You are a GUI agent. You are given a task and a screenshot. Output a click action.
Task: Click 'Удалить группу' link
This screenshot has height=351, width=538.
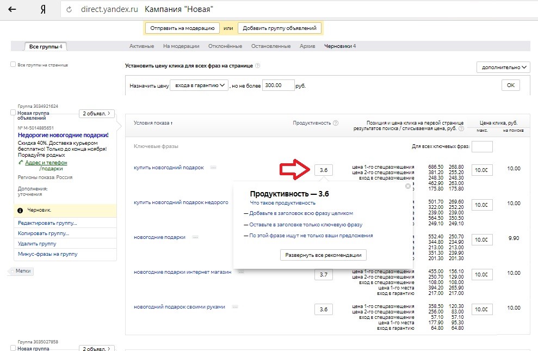coord(37,244)
